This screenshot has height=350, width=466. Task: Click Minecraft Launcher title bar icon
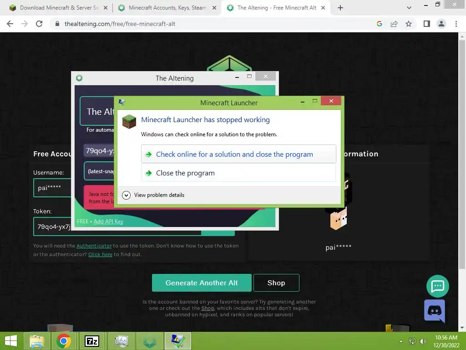pos(122,103)
